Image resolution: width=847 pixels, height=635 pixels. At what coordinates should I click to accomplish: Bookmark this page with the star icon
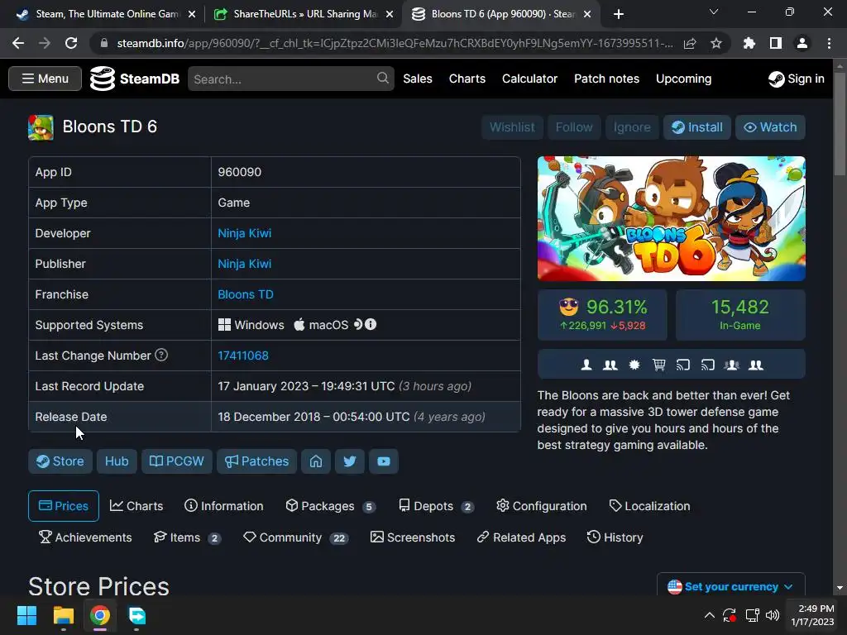click(716, 43)
